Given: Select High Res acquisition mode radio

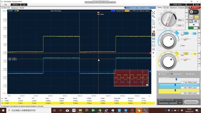Looking at the screenshot, I should 187,74.
